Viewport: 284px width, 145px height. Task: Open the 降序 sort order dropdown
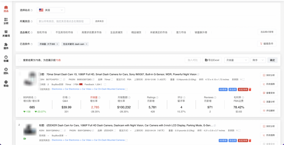pyautogui.click(x=258, y=60)
